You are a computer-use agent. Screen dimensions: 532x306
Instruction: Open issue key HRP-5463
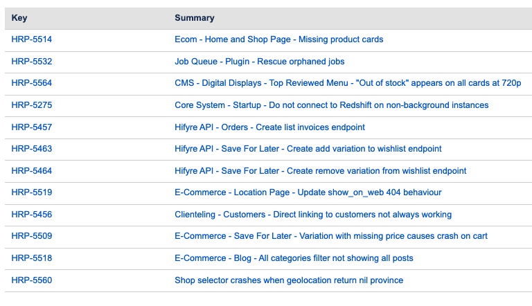(x=31, y=149)
